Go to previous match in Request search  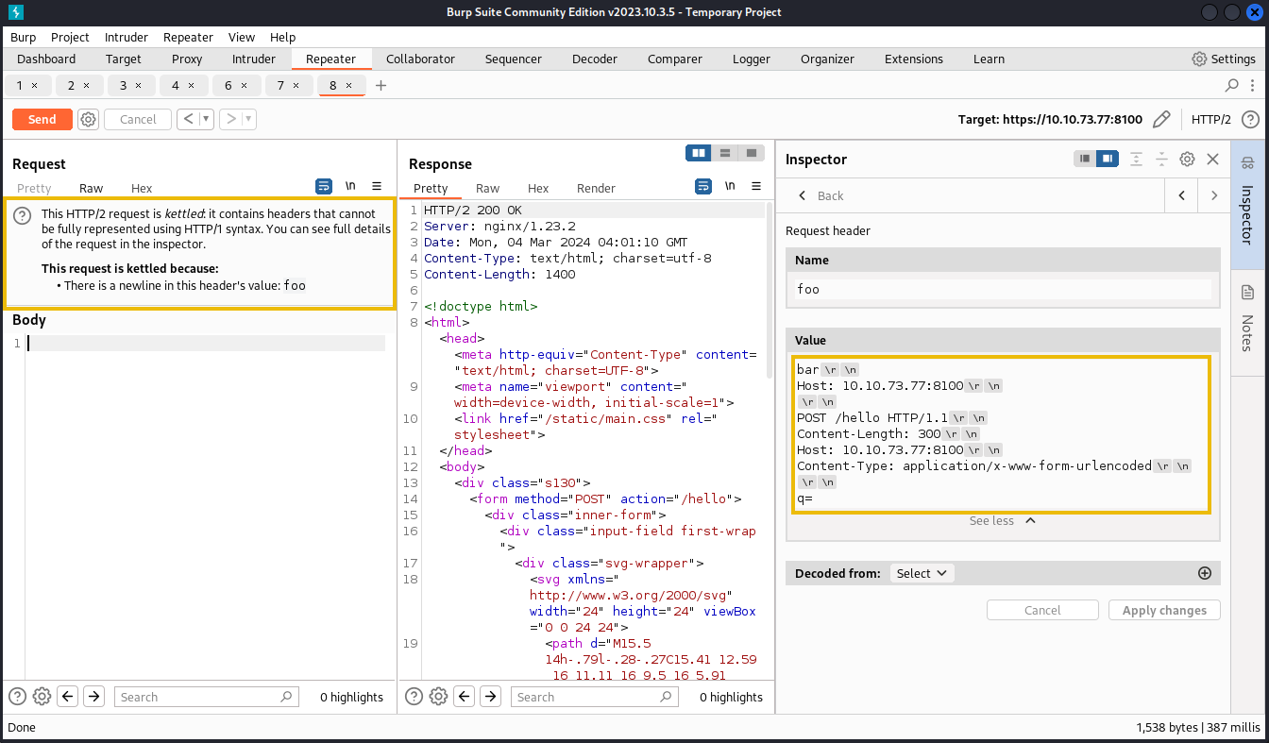point(67,697)
